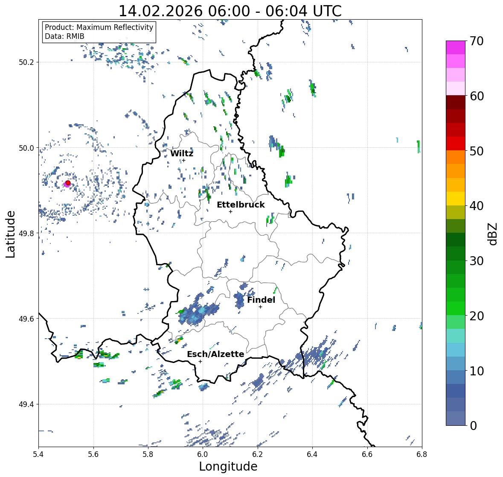The image size is (503, 477).
Task: Click the yellow colorbar segment above 40
Action: 456,199
